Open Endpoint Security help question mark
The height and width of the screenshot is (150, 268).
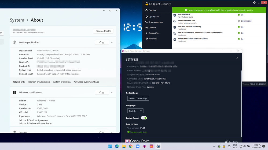[254, 3]
